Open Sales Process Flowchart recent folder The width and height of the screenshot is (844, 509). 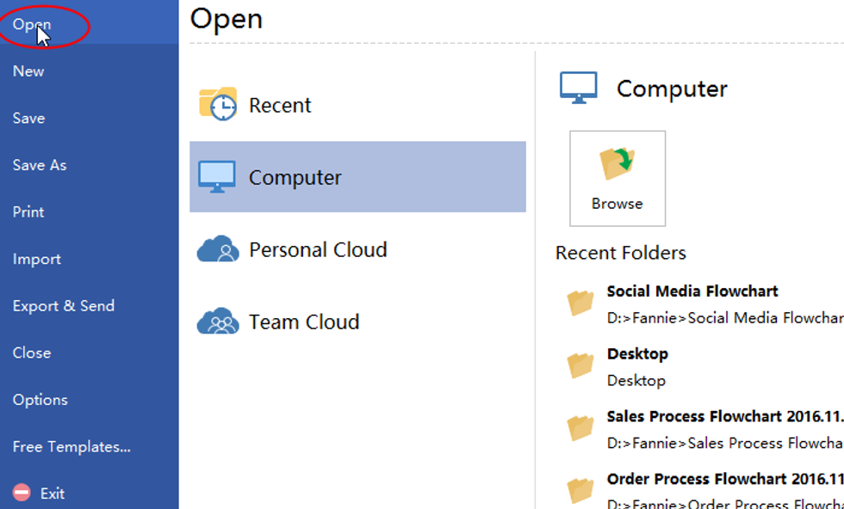(x=724, y=417)
